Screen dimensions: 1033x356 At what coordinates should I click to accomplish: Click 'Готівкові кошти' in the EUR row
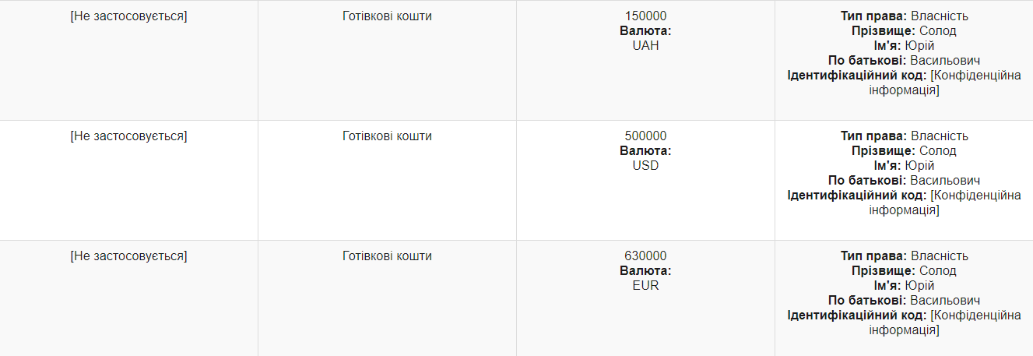[387, 256]
